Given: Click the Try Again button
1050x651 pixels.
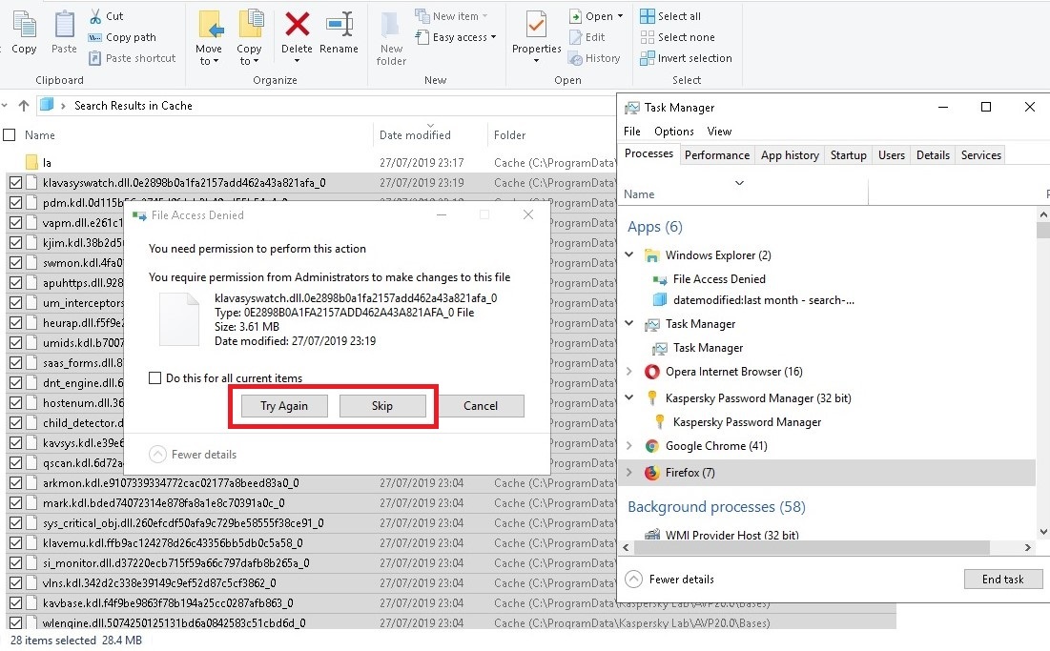Looking at the screenshot, I should 284,406.
